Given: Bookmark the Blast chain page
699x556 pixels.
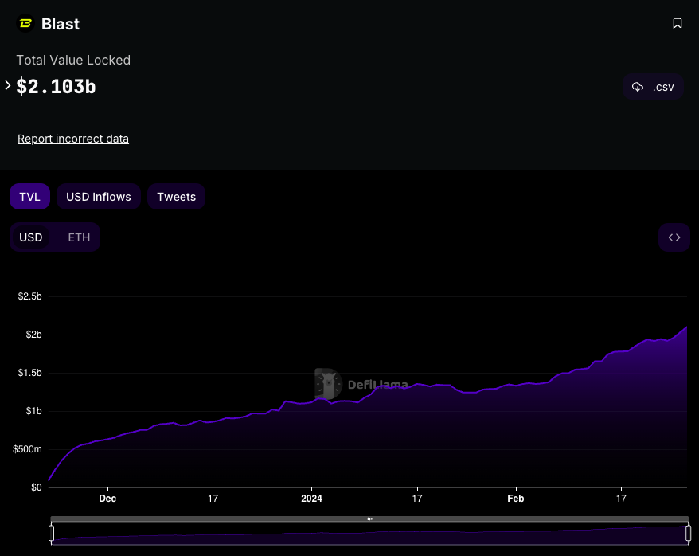Looking at the screenshot, I should pos(678,23).
